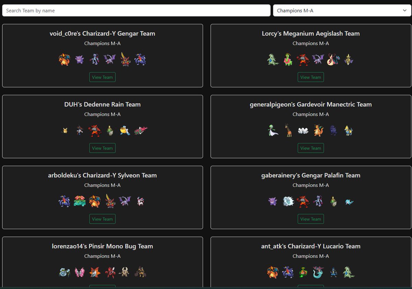
Task: Click Tyranitar sprite in Lorcy's team
Action: (x=273, y=59)
